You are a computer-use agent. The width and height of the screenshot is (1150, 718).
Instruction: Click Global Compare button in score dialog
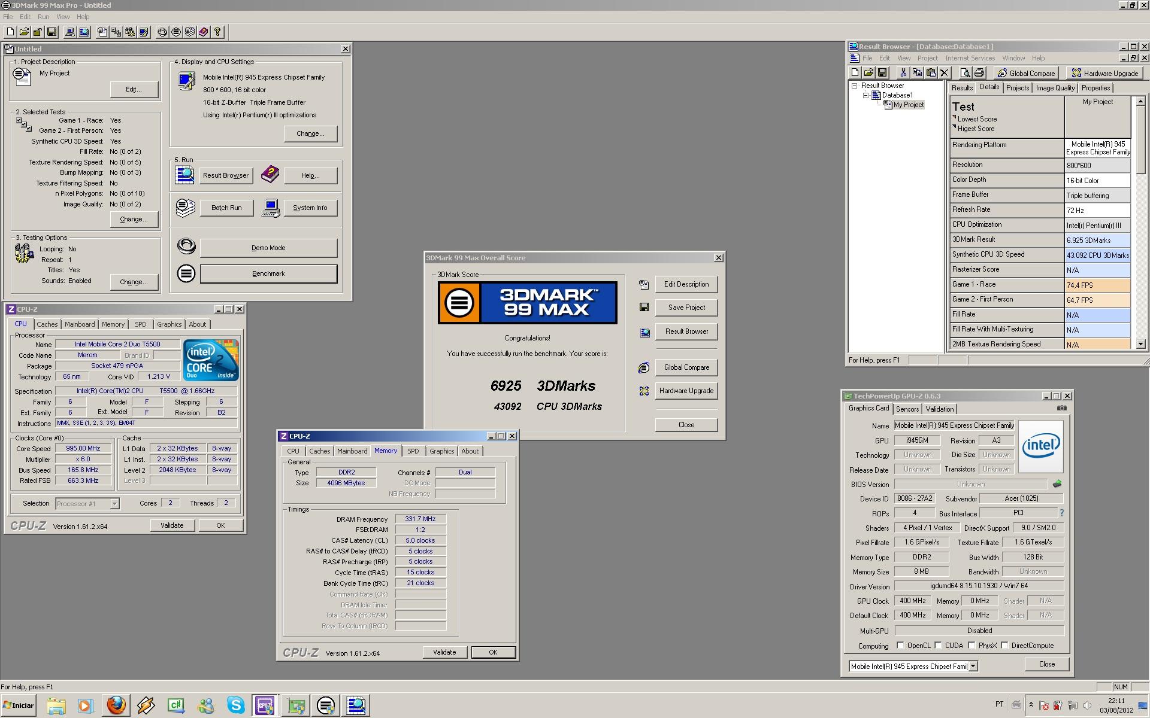[x=686, y=367]
